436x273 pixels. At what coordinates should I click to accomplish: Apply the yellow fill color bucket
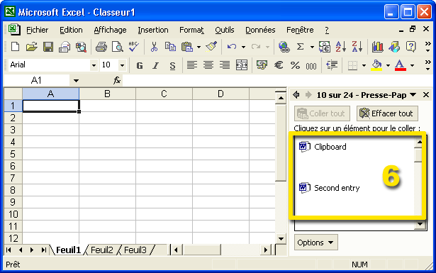376,65
